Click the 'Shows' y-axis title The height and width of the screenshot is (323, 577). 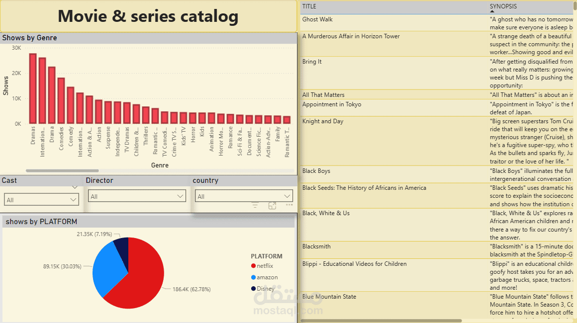pos(5,86)
